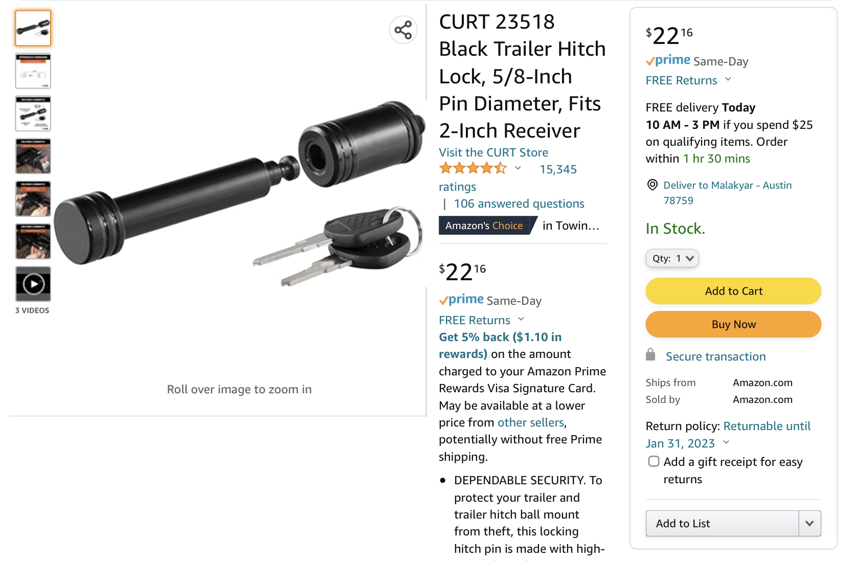Image resolution: width=853 pixels, height=561 pixels.
Task: Click the Amazon's Choice badge
Action: click(x=484, y=226)
